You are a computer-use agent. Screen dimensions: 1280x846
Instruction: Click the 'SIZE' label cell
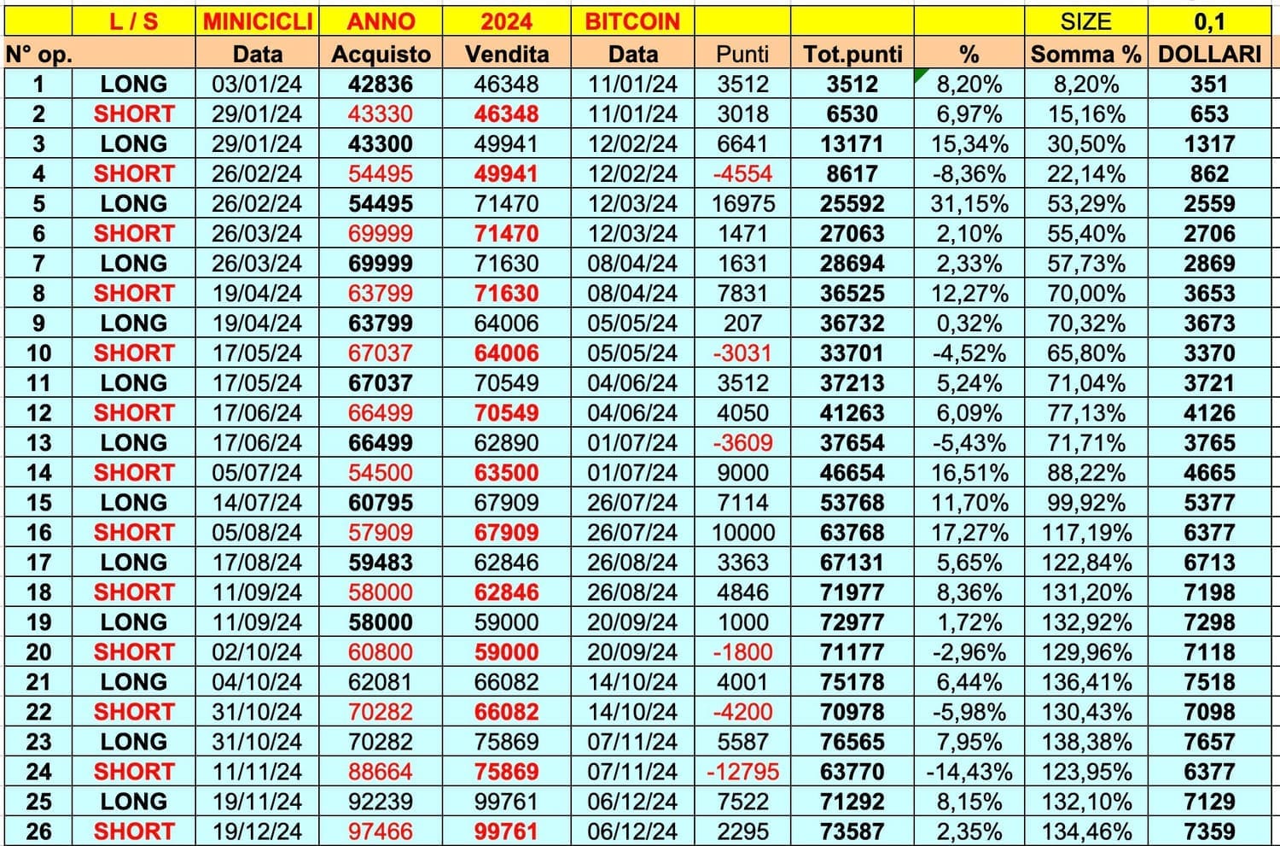pos(1085,21)
